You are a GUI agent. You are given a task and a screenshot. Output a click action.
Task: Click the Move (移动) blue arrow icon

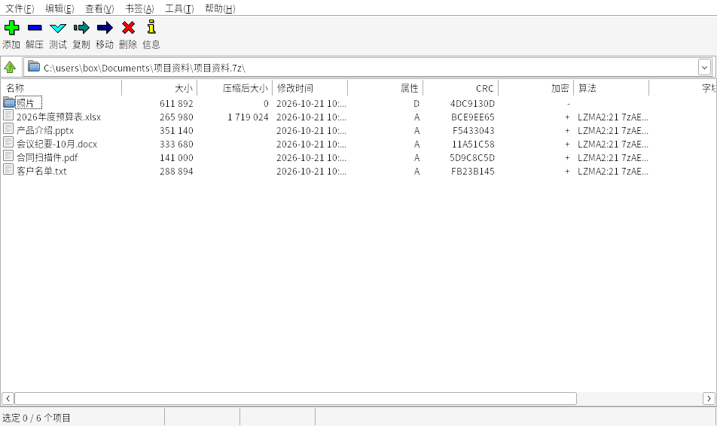coord(105,28)
